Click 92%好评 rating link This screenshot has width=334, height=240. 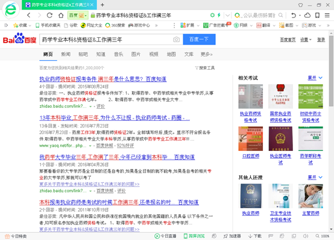pyautogui.click(x=125, y=146)
